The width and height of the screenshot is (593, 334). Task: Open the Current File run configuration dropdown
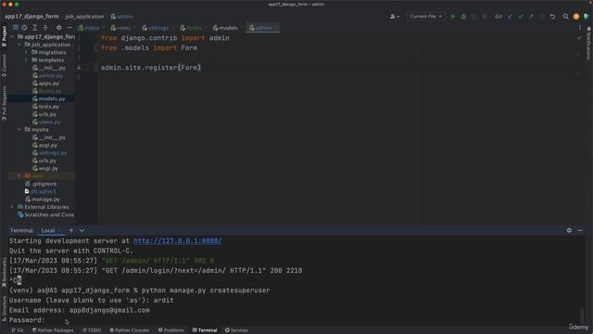click(426, 17)
